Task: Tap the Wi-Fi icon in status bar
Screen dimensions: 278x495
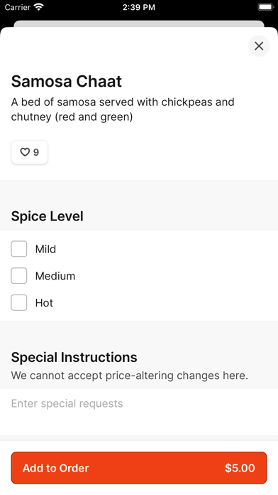Action: point(39,7)
